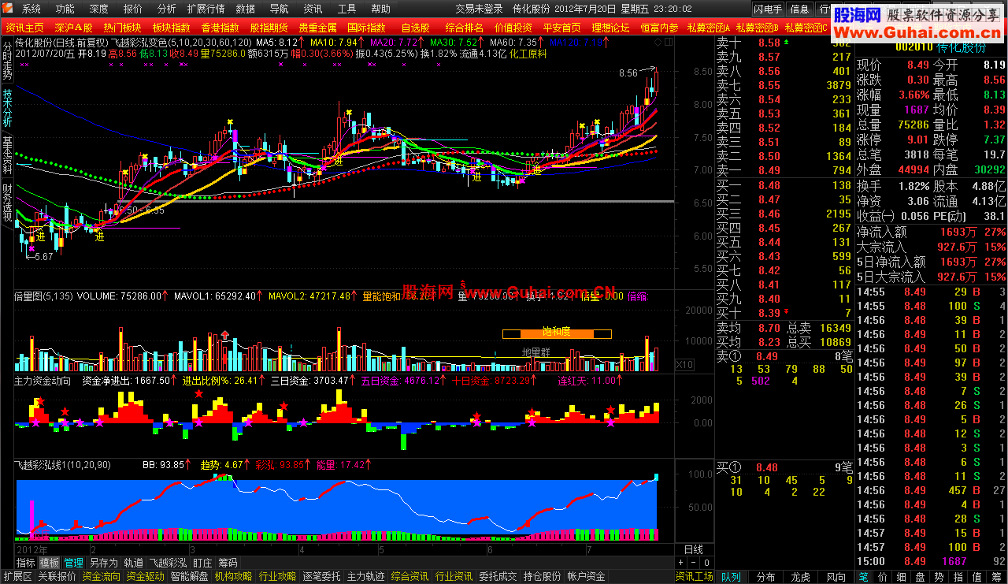Switch to the 龙虎 tab
Image resolution: width=1008 pixels, height=584 pixels.
[x=800, y=577]
